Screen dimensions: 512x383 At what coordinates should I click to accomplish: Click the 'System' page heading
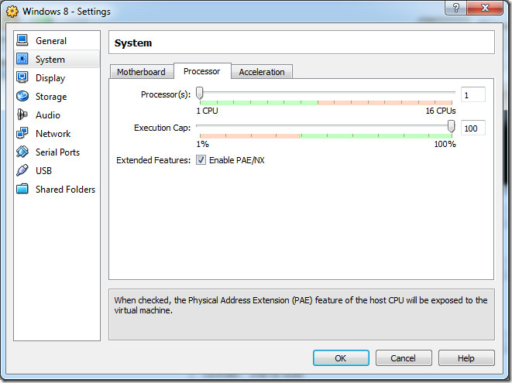point(133,43)
